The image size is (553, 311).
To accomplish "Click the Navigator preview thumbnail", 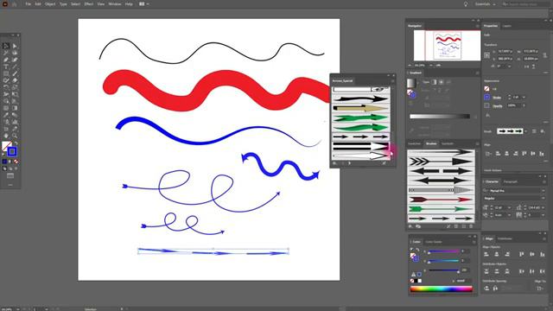I will tap(447, 46).
